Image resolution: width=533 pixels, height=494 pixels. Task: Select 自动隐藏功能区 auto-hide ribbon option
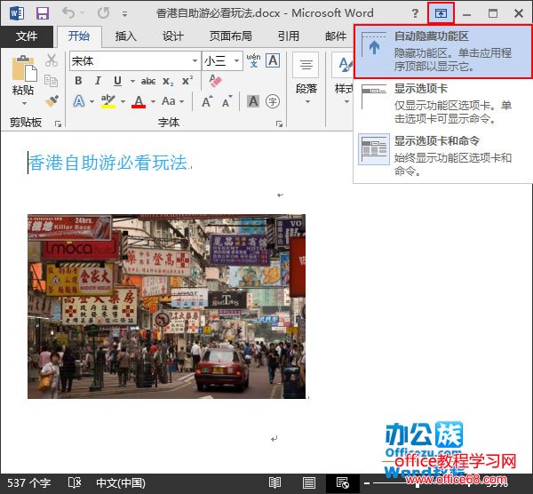tap(442, 50)
